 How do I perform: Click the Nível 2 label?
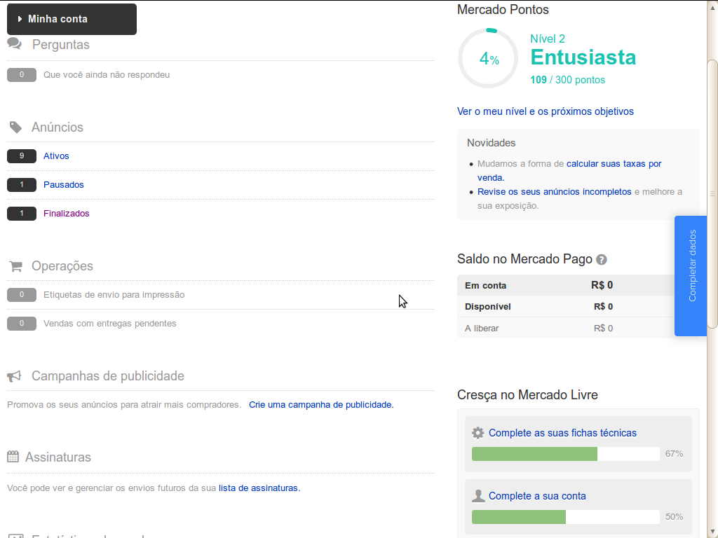point(548,39)
